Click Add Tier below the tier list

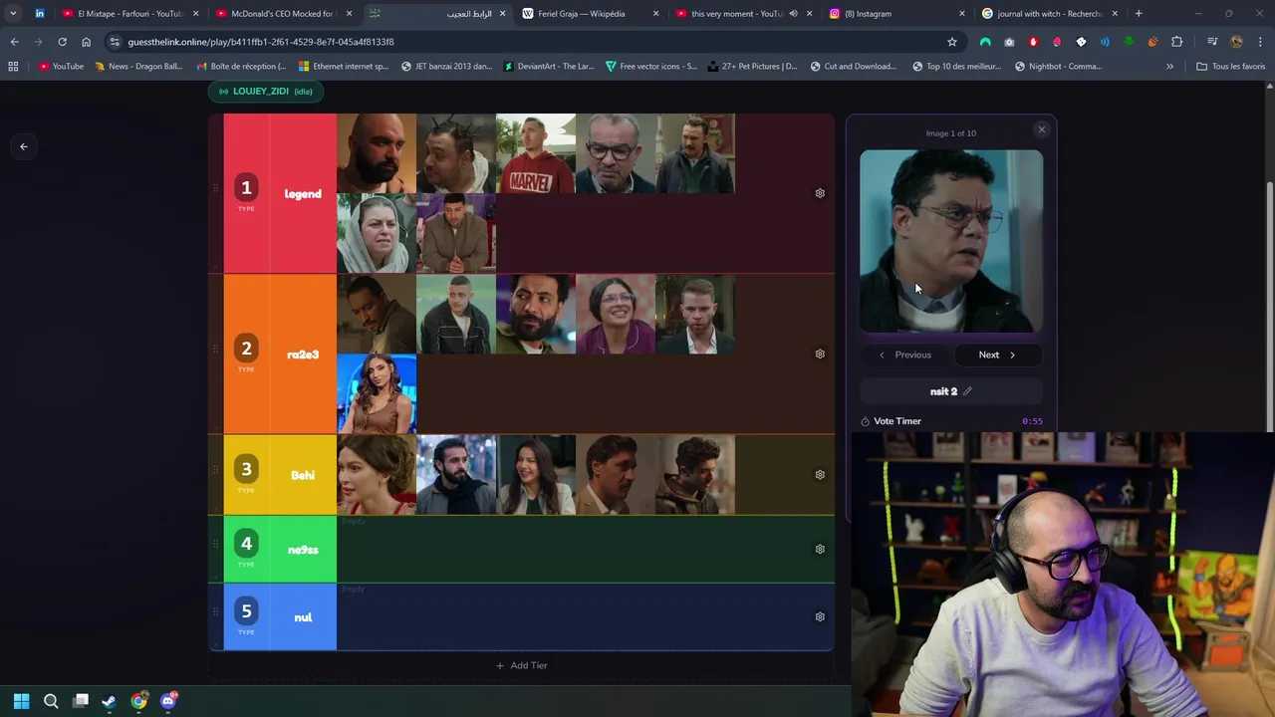(521, 665)
